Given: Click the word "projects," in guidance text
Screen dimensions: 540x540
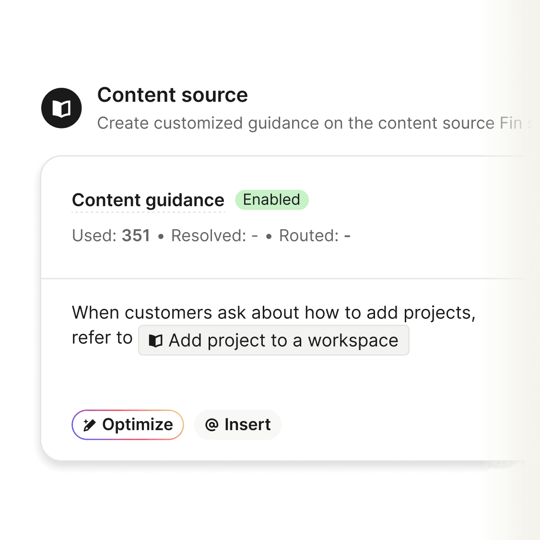Looking at the screenshot, I should point(439,313).
